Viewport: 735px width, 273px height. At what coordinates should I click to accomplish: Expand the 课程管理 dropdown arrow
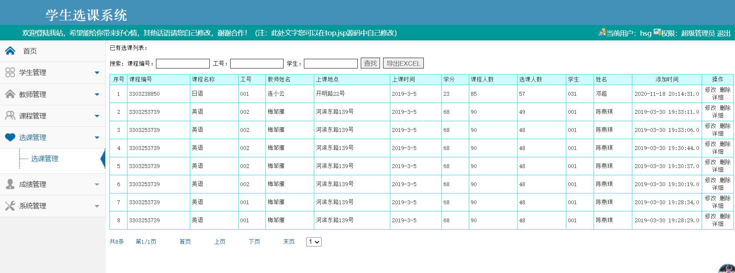97,116
